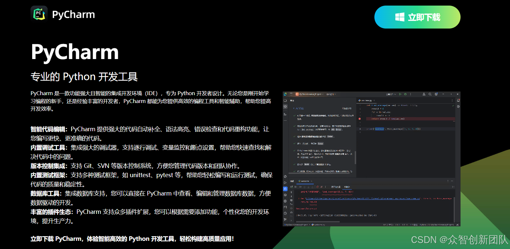
Task: Open the 当前文件 run configuration dropdown
Action: 392,94
